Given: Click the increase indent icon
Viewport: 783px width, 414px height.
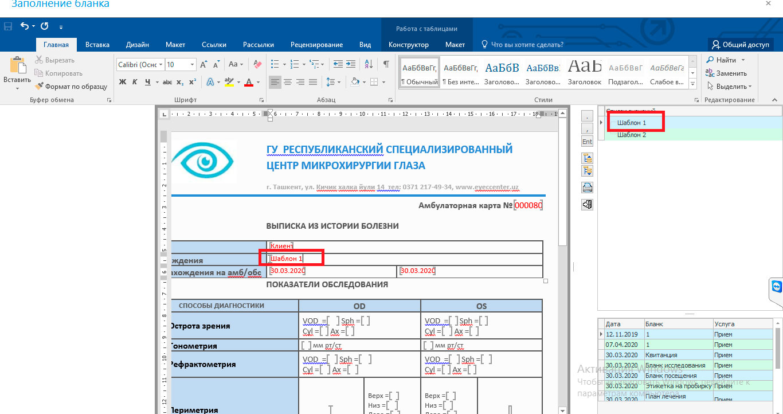Looking at the screenshot, I should point(350,64).
